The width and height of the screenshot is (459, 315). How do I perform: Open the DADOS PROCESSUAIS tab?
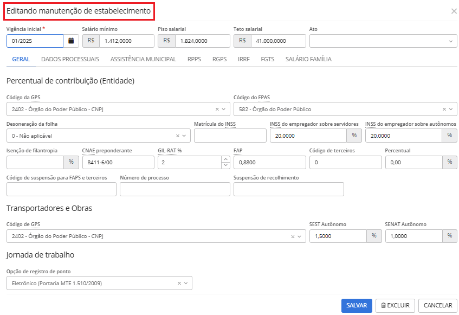(70, 59)
